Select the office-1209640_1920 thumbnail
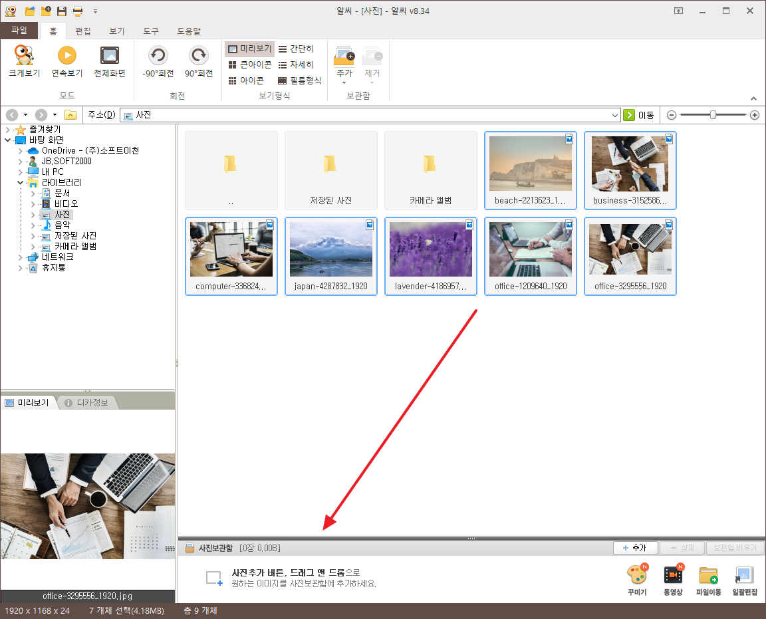Image resolution: width=766 pixels, height=619 pixels. click(530, 257)
